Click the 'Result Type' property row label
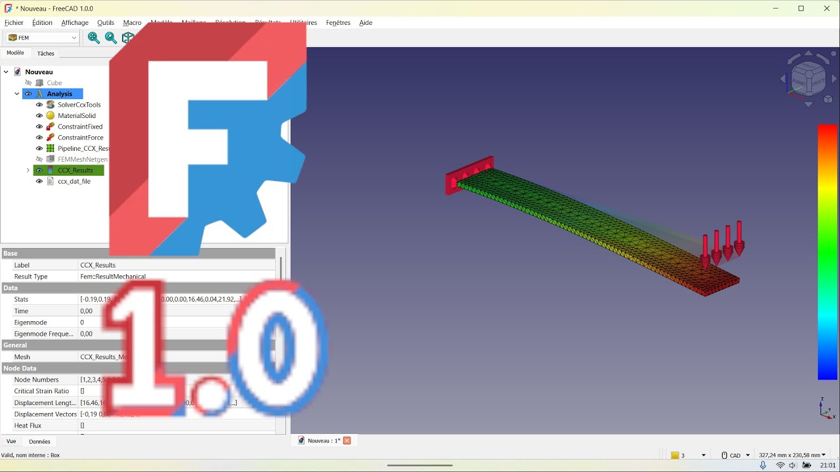The width and height of the screenshot is (840, 472). pyautogui.click(x=31, y=277)
